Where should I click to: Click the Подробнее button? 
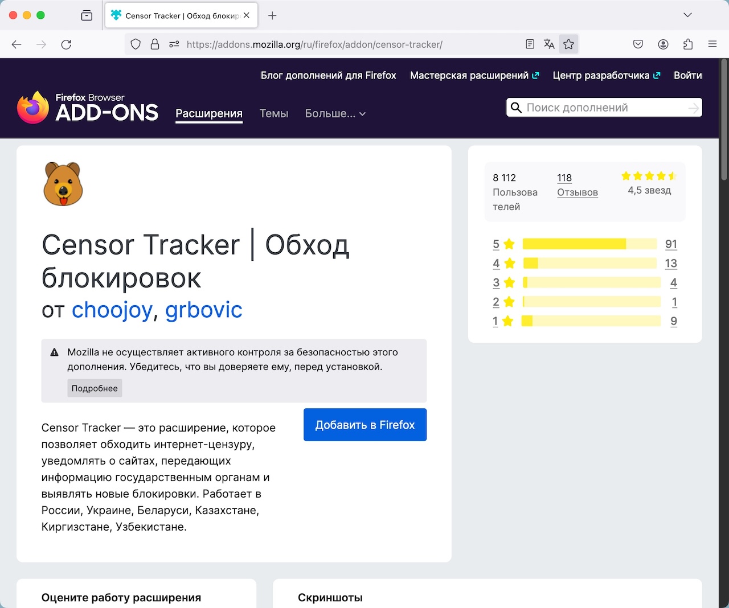pyautogui.click(x=95, y=388)
